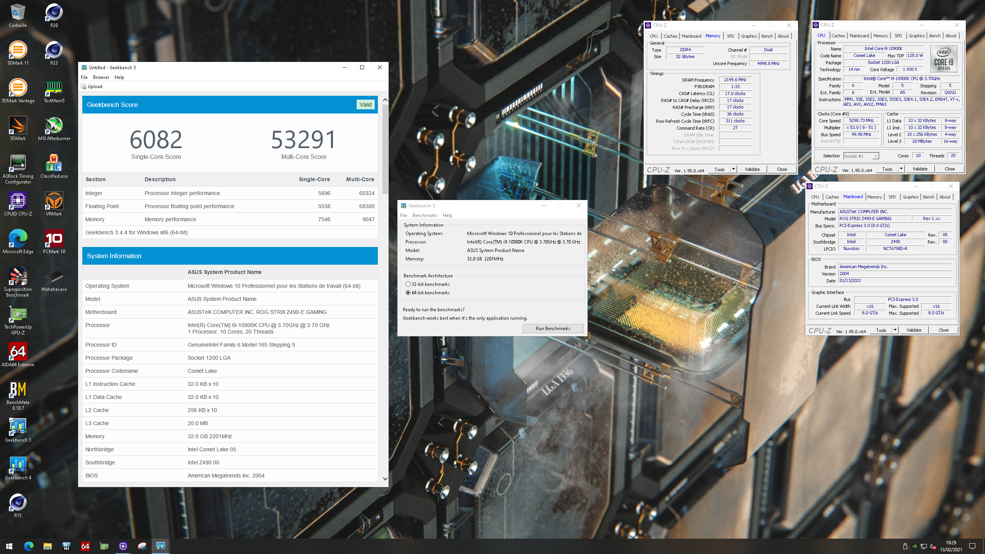Open BenchMate 0.10.7 desktop icon
985x554 pixels.
pyautogui.click(x=18, y=395)
